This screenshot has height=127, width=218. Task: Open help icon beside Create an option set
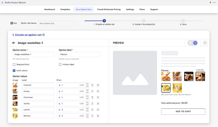[x=44, y=35]
